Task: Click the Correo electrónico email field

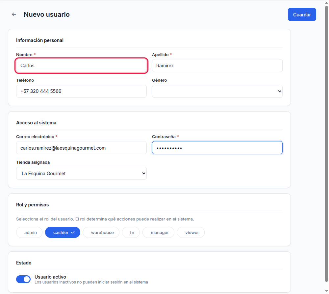Action: [81, 148]
